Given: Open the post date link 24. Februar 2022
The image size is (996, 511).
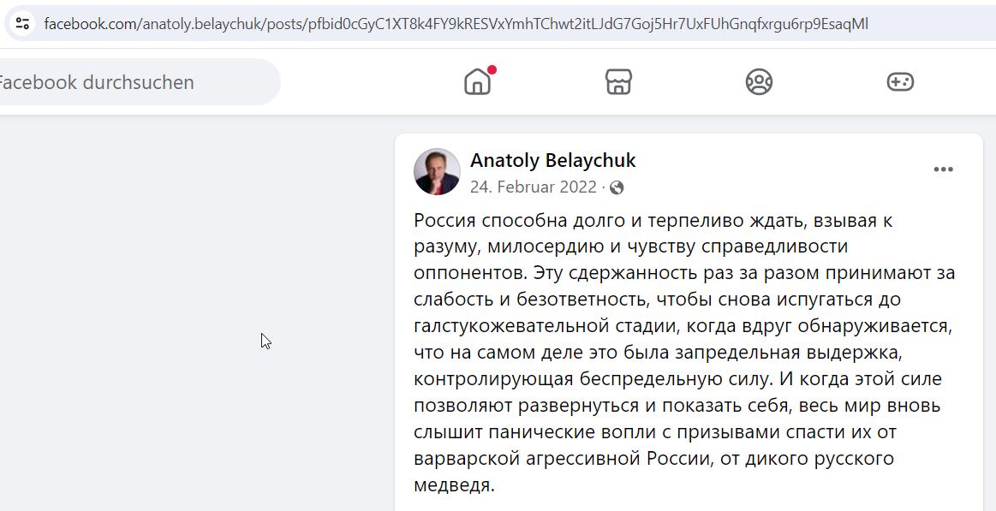Looking at the screenshot, I should [534, 187].
